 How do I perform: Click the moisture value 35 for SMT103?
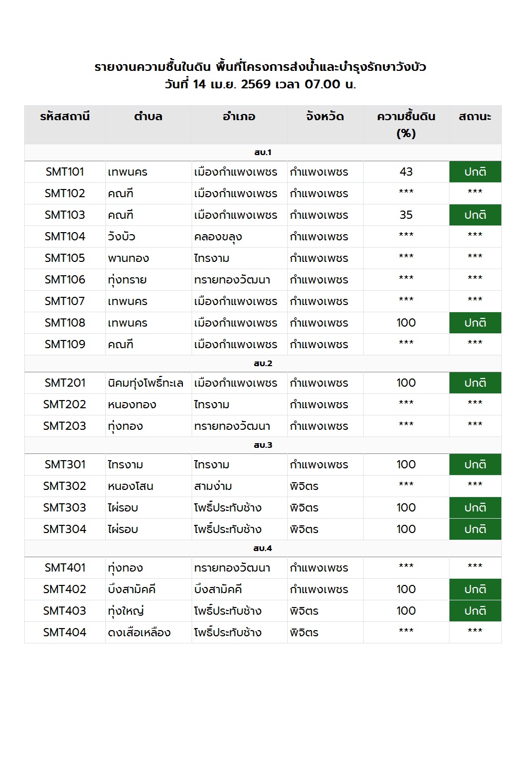point(406,215)
